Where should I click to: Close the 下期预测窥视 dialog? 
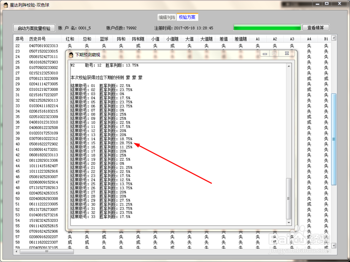[287, 53]
